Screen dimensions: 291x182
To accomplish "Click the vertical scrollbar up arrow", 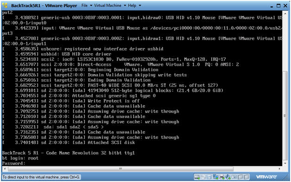I will coord(285,14).
